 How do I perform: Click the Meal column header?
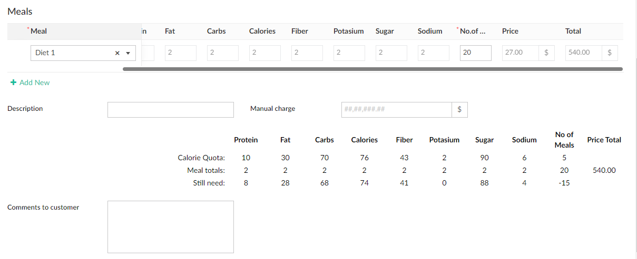(x=39, y=31)
